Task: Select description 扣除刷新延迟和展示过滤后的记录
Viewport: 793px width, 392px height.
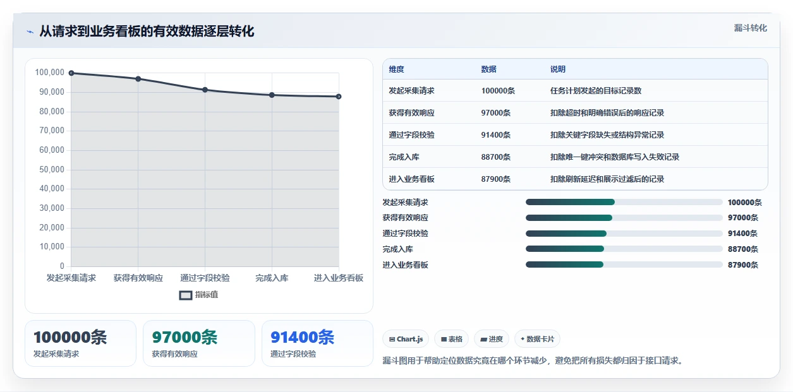Action: click(607, 179)
